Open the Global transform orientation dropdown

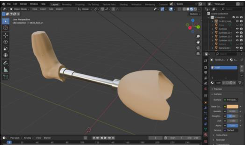[85, 9]
